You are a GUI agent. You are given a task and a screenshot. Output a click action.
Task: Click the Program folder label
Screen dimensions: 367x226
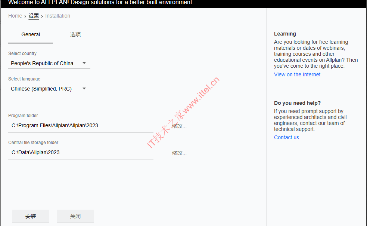tap(23, 116)
